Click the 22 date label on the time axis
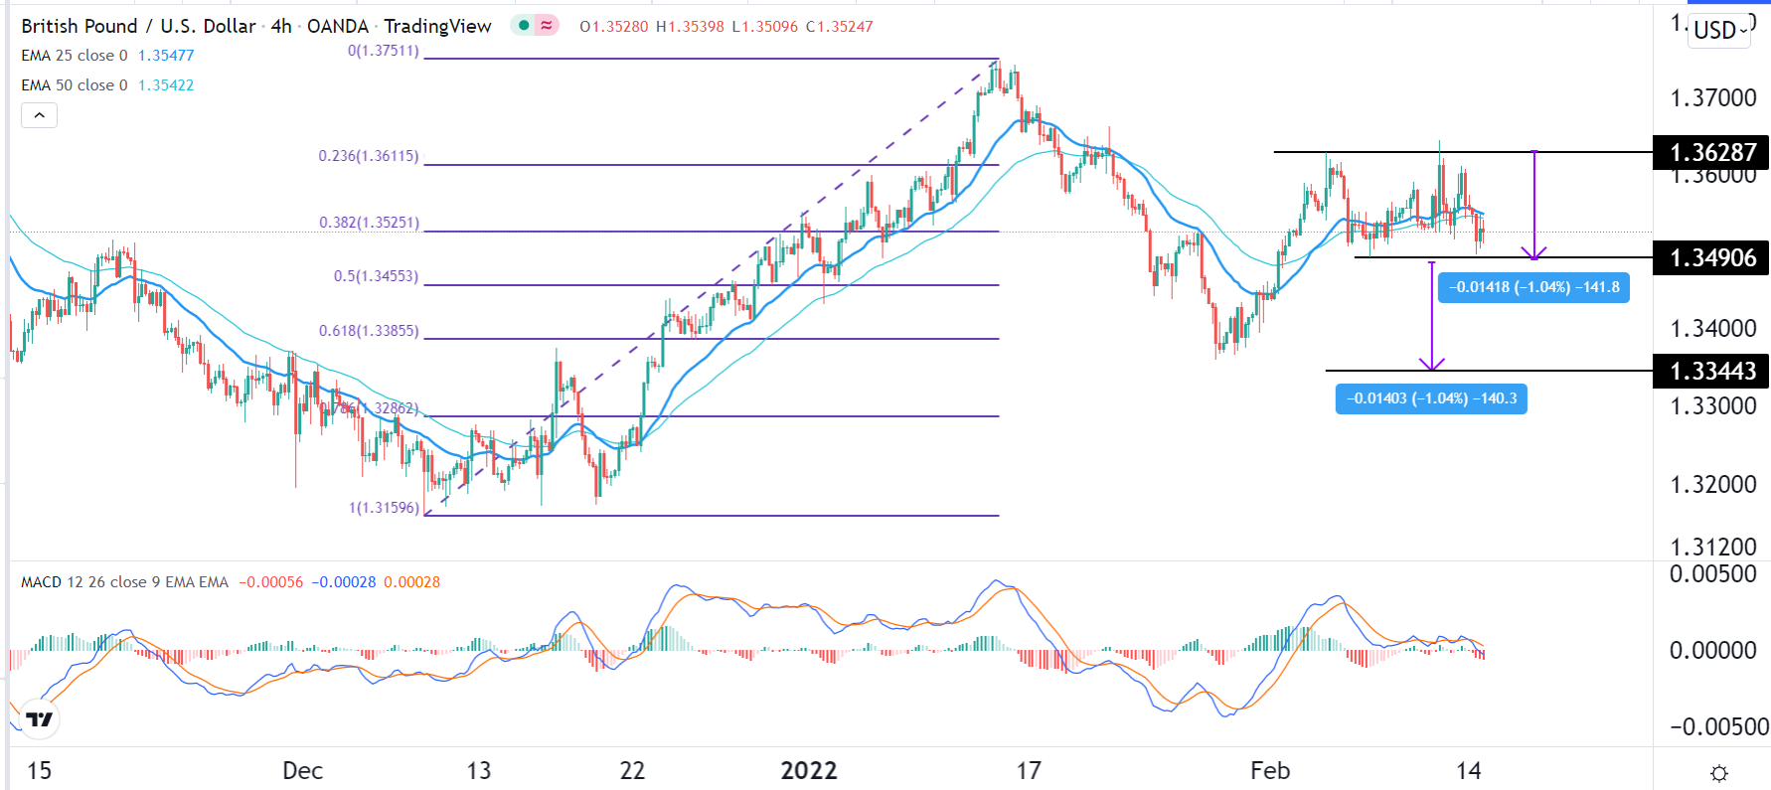Viewport: 1771px width, 790px height. pos(632,770)
